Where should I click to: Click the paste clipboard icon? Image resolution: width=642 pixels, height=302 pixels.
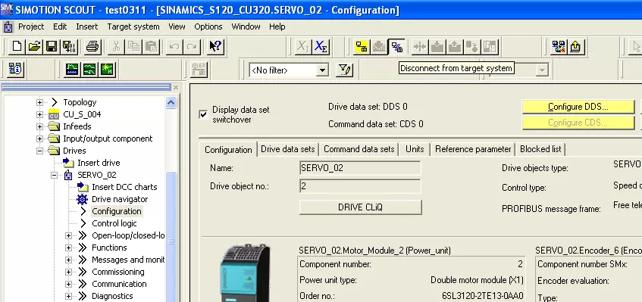pyautogui.click(x=151, y=46)
